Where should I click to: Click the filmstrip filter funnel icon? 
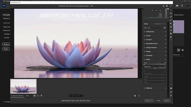point(41,96)
